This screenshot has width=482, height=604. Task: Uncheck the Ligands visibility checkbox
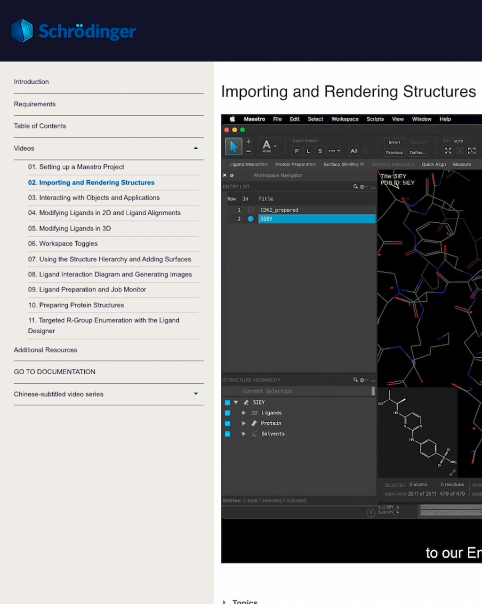[227, 413]
